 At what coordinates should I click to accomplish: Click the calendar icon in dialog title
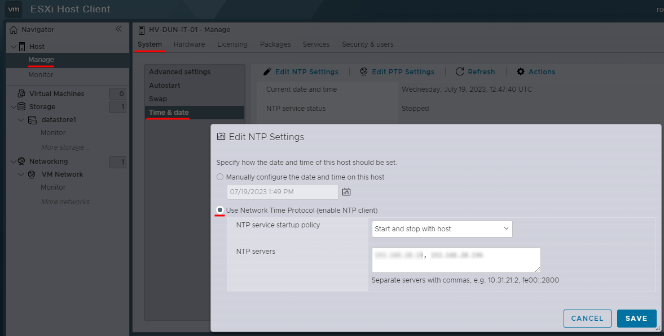coord(221,136)
